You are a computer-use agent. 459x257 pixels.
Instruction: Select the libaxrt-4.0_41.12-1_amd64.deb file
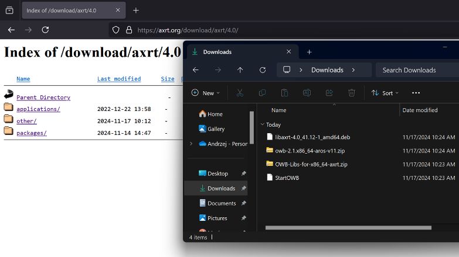[x=312, y=137]
